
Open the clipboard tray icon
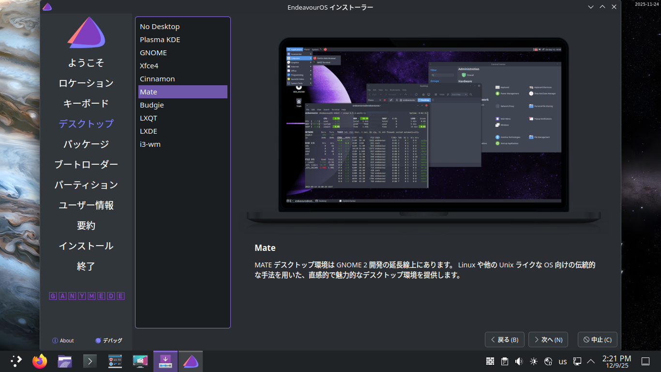click(505, 361)
